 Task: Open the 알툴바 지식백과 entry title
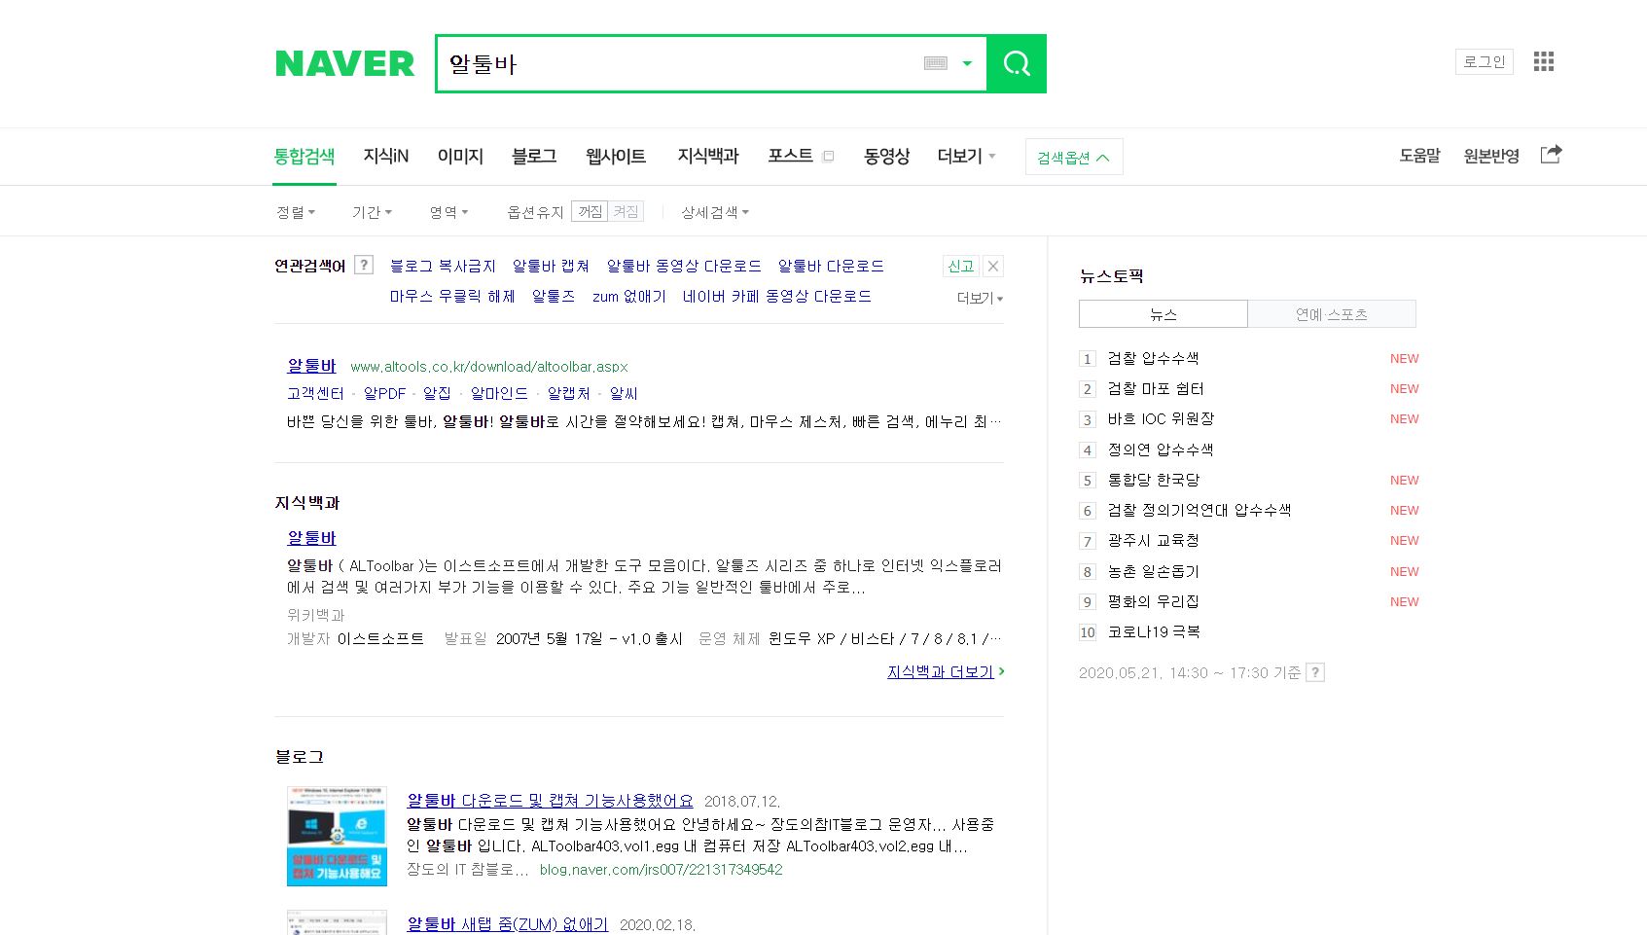[311, 537]
